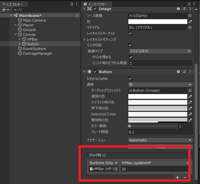Select Main Camera in Hierarchy
The height and width of the screenshot is (184, 200).
click(x=34, y=20)
